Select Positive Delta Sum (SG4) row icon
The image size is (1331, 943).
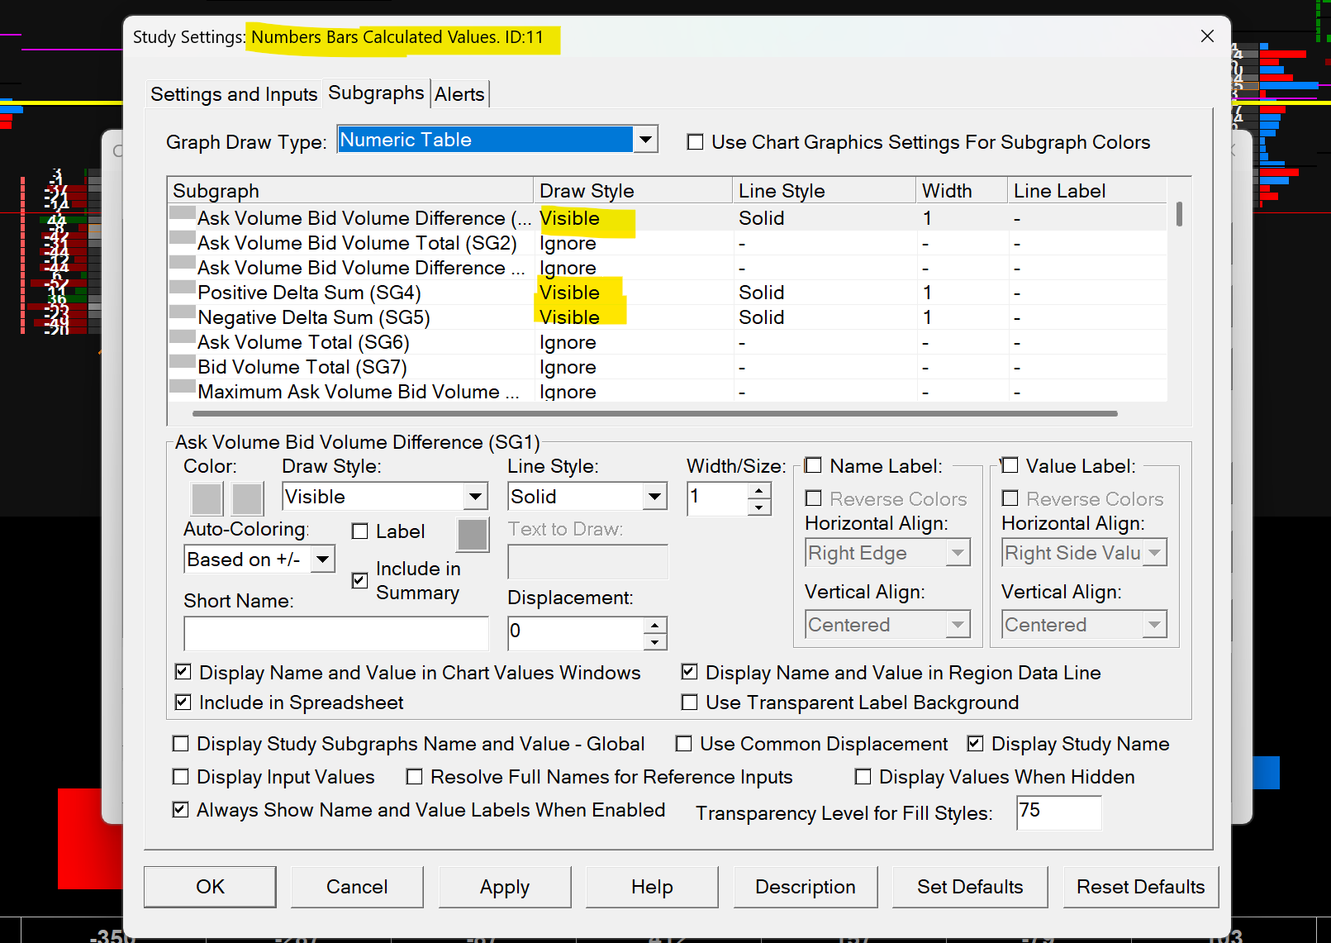point(182,288)
